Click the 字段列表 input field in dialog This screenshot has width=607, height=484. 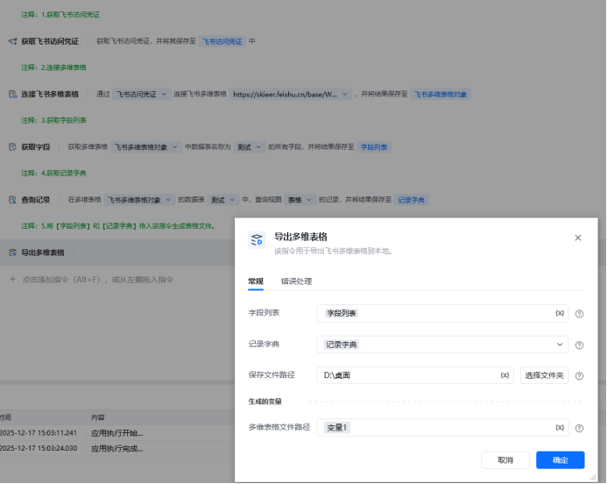pyautogui.click(x=442, y=313)
